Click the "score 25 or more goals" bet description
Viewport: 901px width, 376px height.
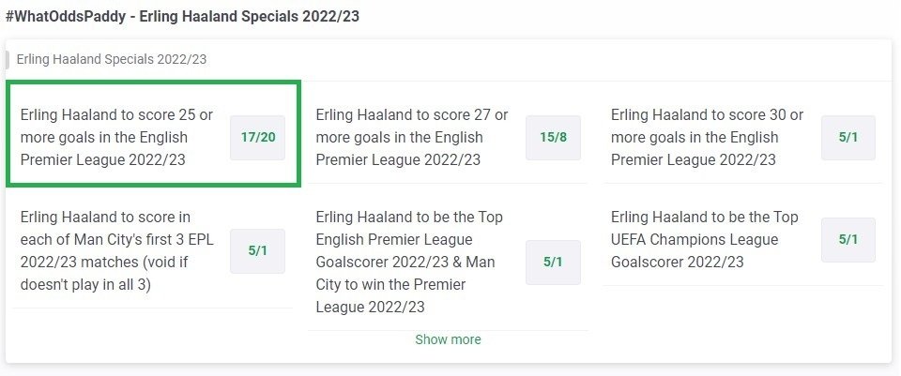116,137
